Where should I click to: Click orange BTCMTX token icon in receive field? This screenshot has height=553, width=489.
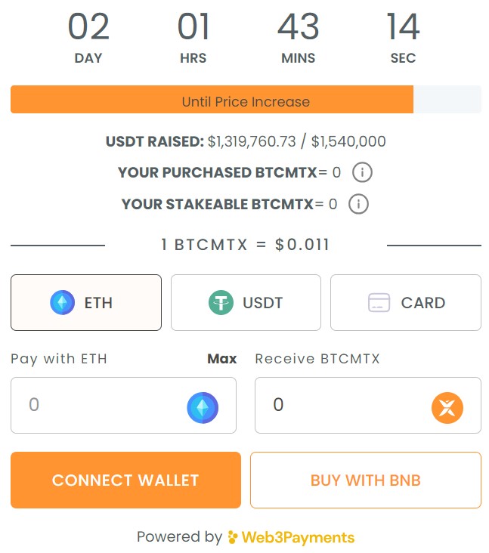447,408
